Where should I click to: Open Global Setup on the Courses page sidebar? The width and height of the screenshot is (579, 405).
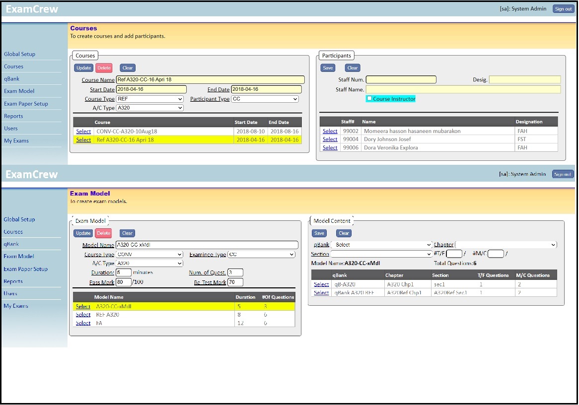20,54
